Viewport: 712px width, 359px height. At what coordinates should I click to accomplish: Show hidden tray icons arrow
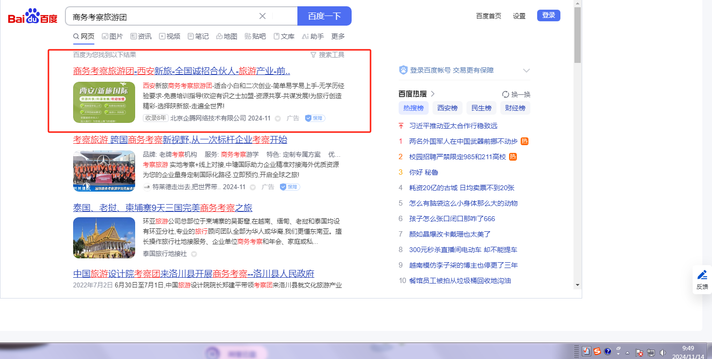(627, 352)
